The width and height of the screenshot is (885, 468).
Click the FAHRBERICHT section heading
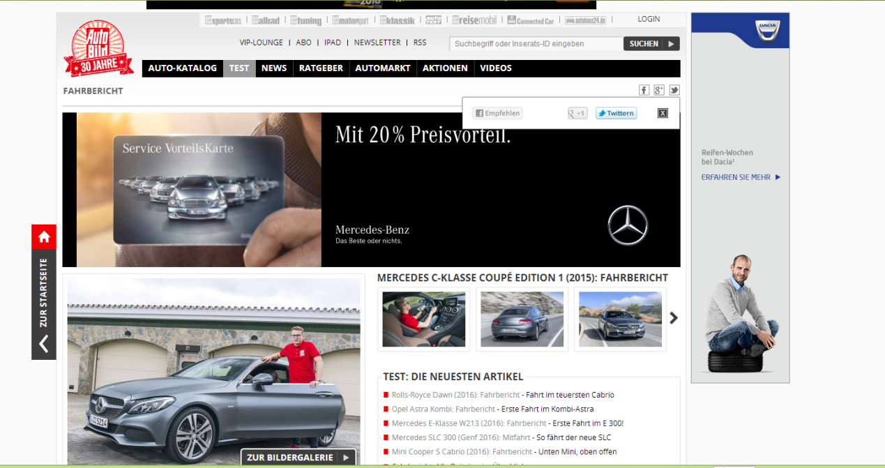click(93, 91)
